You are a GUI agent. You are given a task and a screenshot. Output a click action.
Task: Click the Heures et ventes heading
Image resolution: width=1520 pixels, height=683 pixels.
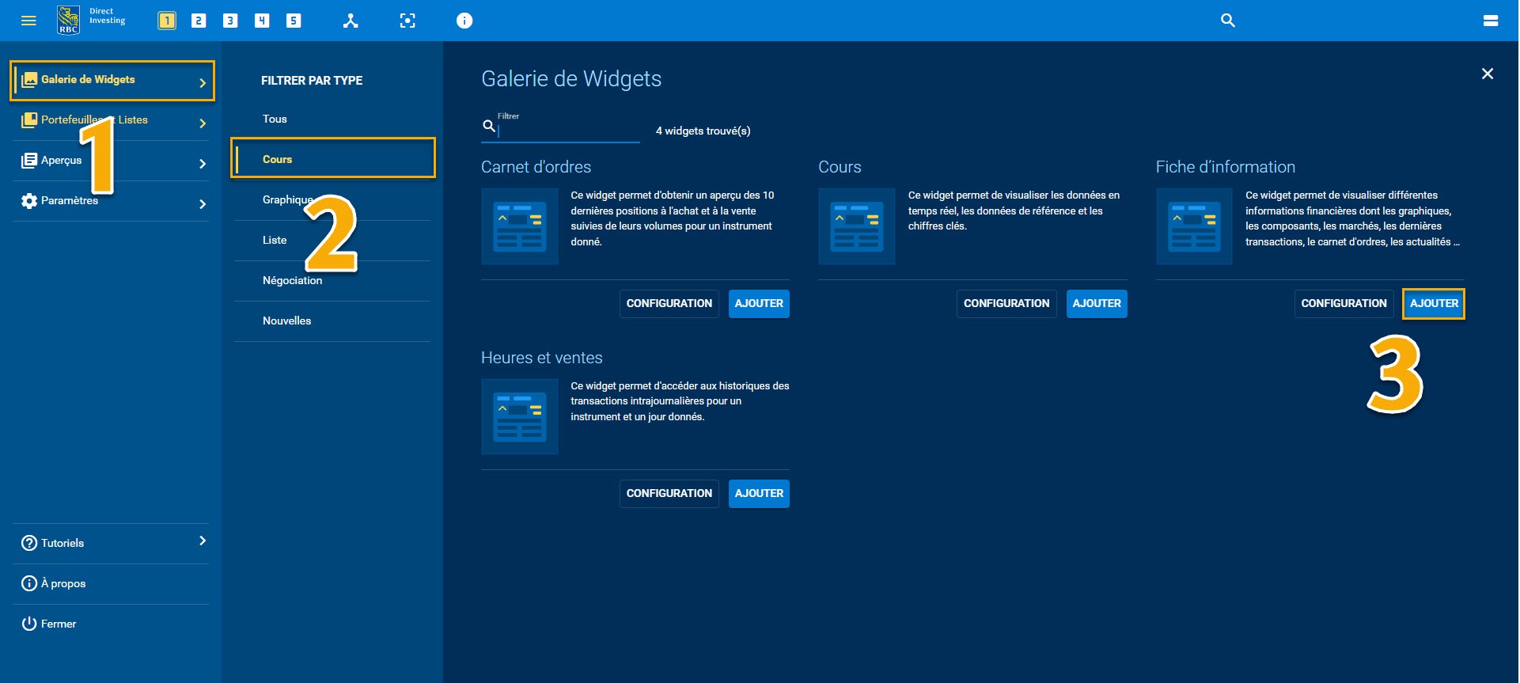542,358
